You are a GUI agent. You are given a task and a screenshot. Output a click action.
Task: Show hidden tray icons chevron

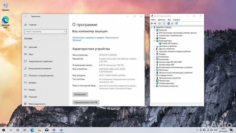(197, 130)
